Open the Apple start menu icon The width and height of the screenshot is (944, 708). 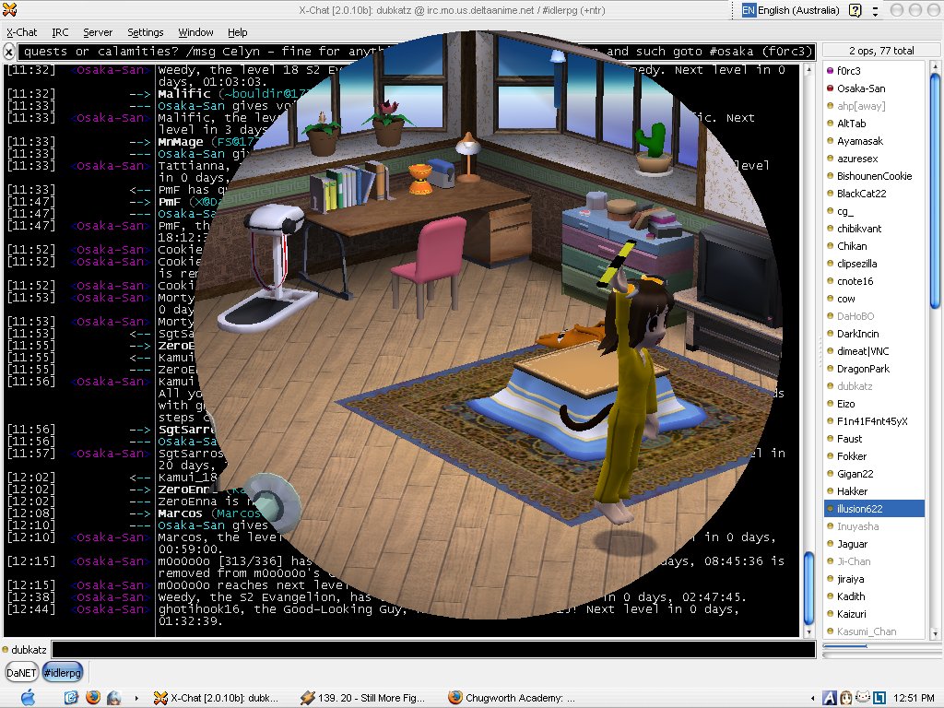[28, 698]
